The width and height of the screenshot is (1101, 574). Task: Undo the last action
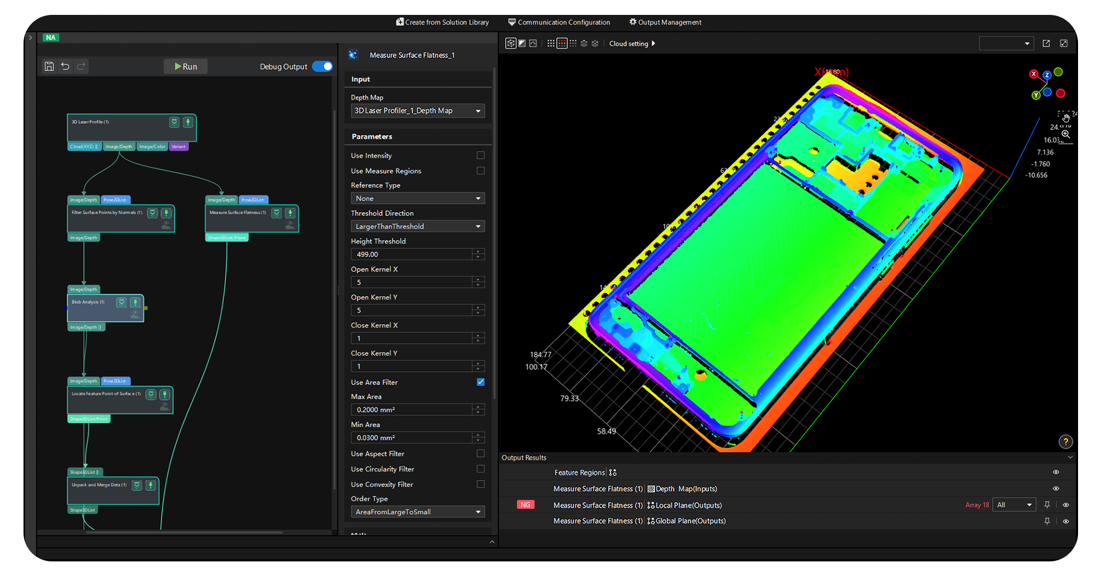(x=65, y=66)
